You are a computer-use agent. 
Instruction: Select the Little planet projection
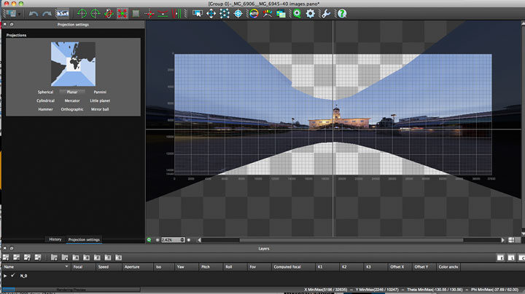point(100,100)
